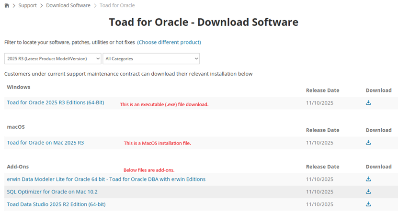This screenshot has height=214, width=398.
Task: Click download icon for SQL Optimizer on Mac
Action: pos(368,191)
